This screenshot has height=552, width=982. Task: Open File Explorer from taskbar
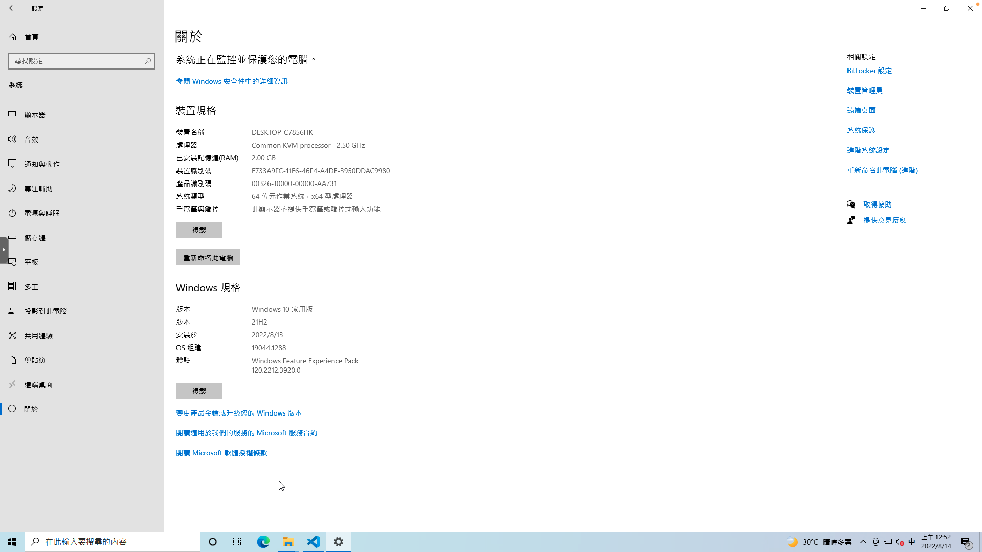288,542
